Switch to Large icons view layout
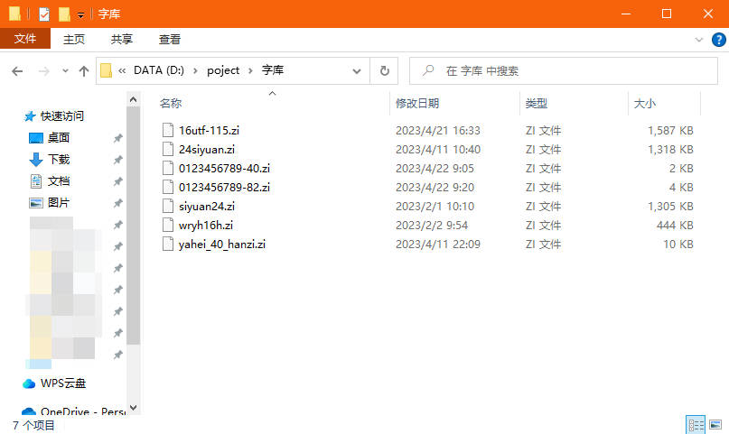 point(715,425)
